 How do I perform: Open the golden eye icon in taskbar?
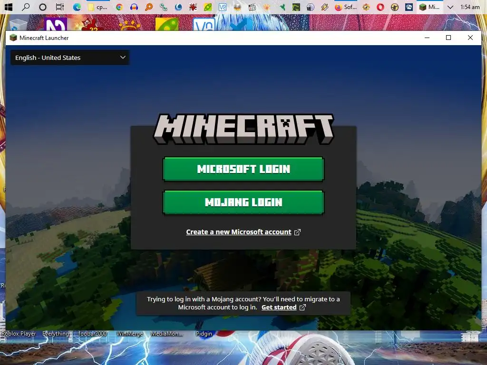point(366,7)
